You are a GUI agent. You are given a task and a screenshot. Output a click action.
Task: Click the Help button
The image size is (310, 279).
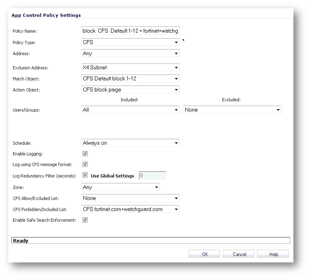[273, 254]
